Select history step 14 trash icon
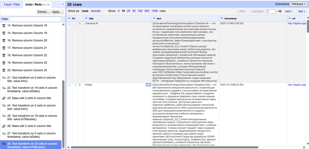The width and height of the screenshot is (309, 149). 4,25
